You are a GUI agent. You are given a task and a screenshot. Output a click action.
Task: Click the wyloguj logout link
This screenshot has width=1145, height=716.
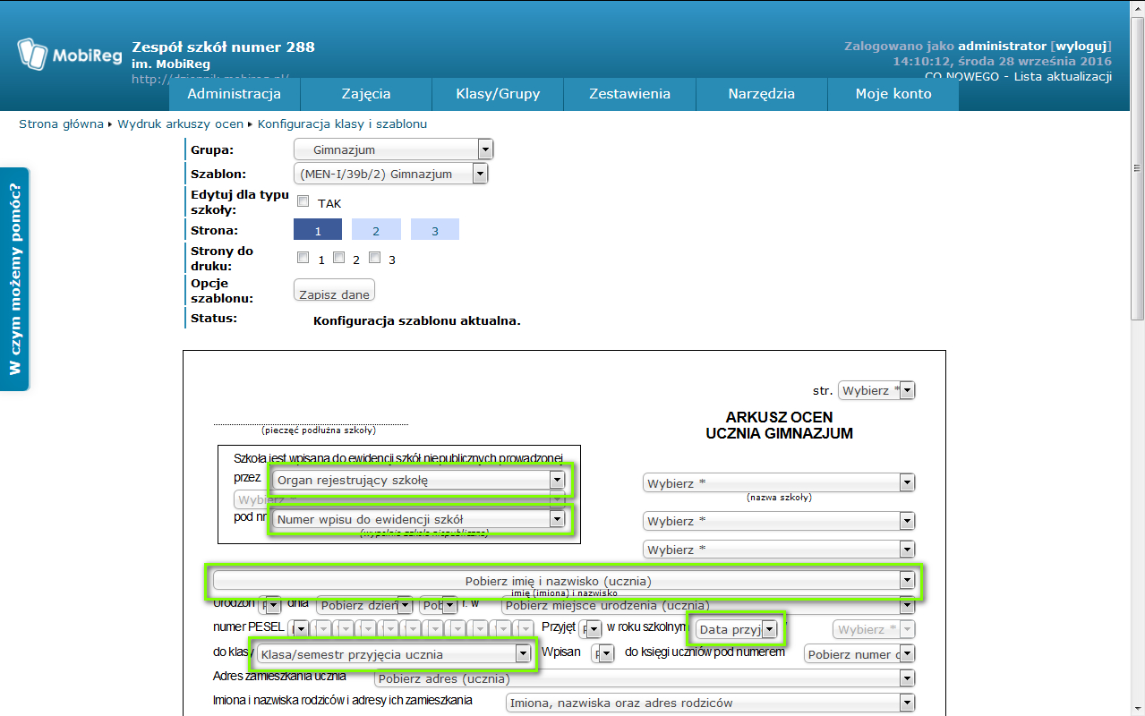point(1081,46)
